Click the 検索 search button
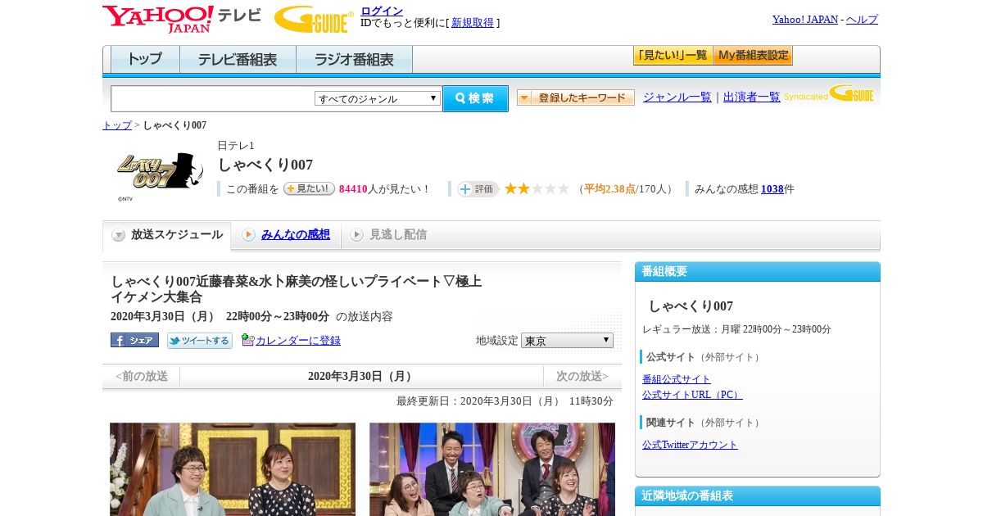 tap(475, 98)
